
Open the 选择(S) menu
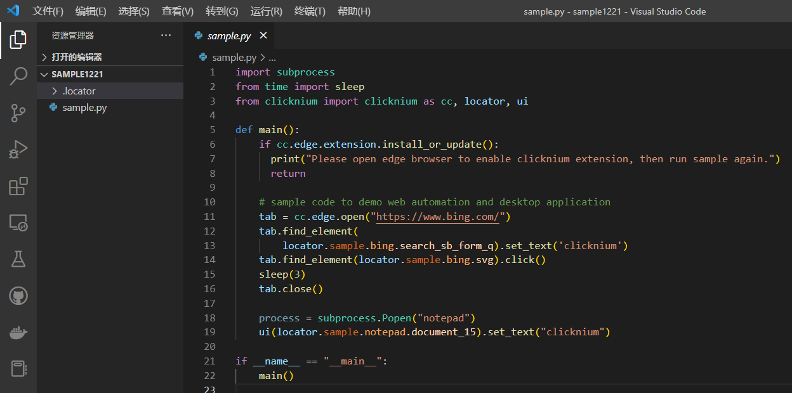point(134,11)
